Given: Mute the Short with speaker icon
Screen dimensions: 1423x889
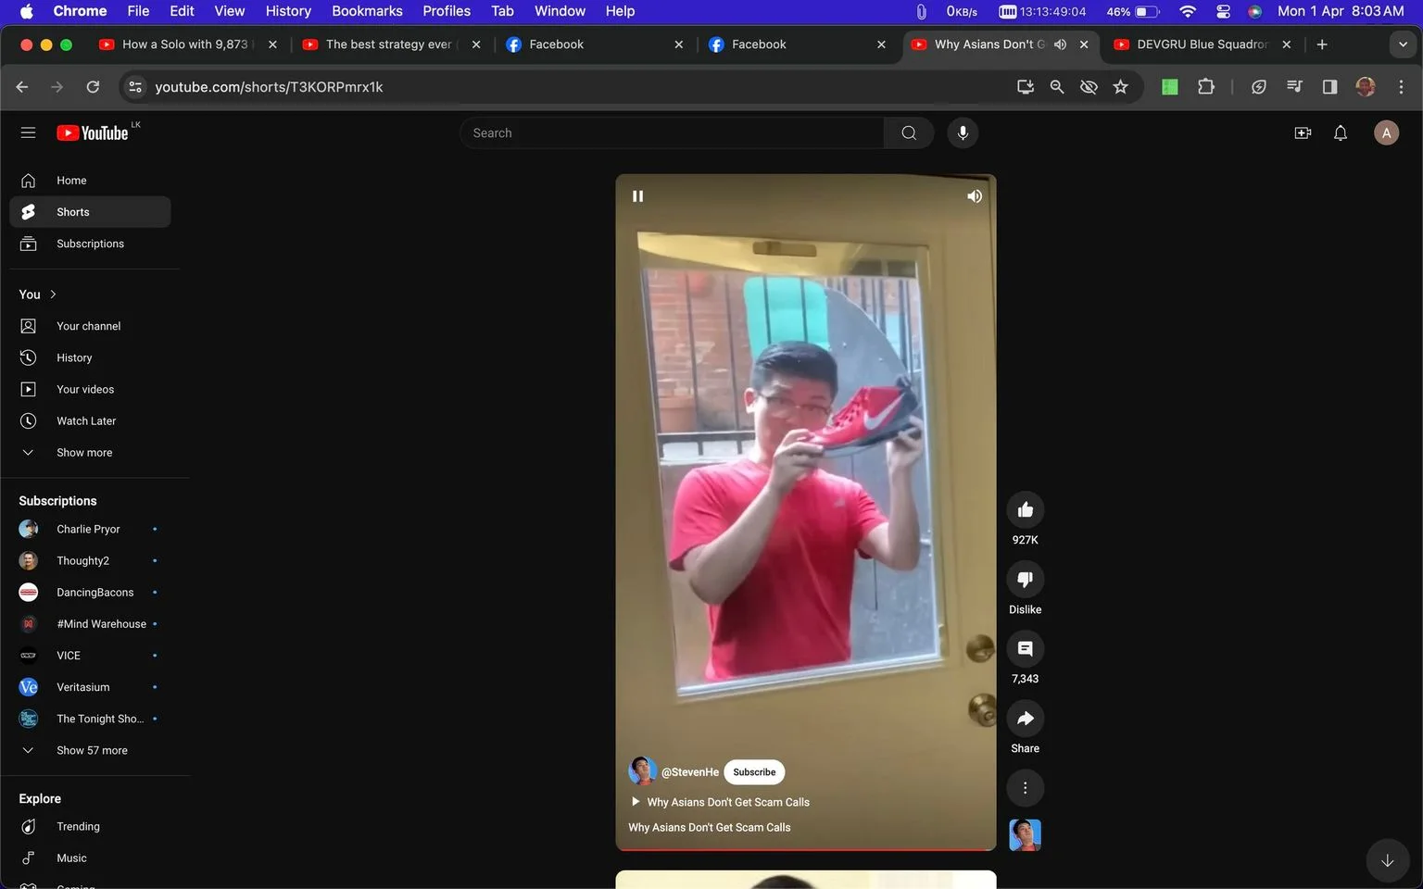Looking at the screenshot, I should pos(975,196).
